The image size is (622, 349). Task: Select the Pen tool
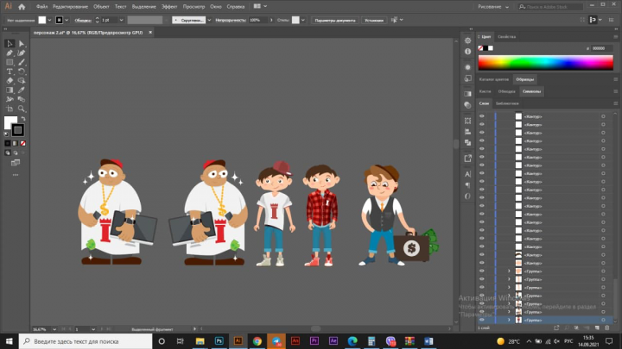pos(10,53)
